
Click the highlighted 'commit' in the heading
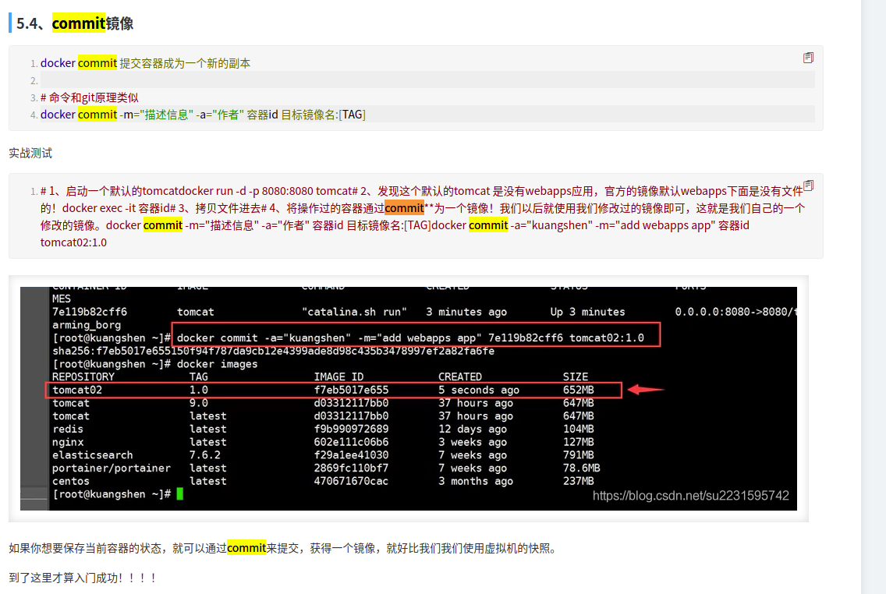tap(79, 23)
